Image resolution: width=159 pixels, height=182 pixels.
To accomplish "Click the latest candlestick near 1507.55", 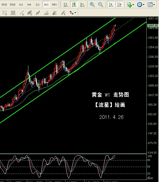I will 115,25.
